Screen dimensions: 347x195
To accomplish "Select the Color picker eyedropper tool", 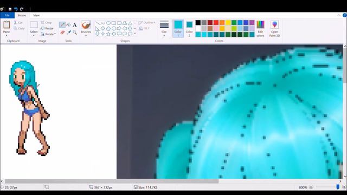I will (69, 32).
